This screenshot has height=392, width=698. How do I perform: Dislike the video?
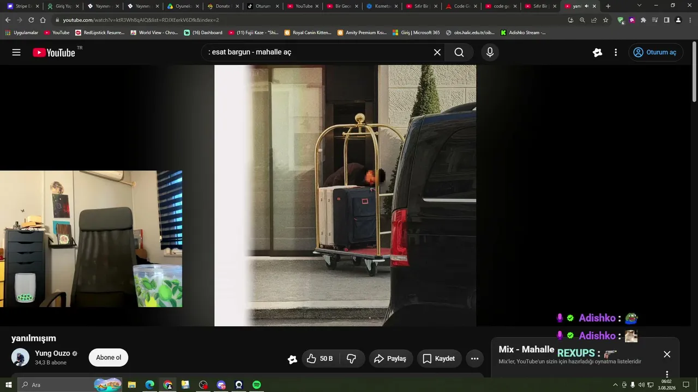(x=352, y=358)
